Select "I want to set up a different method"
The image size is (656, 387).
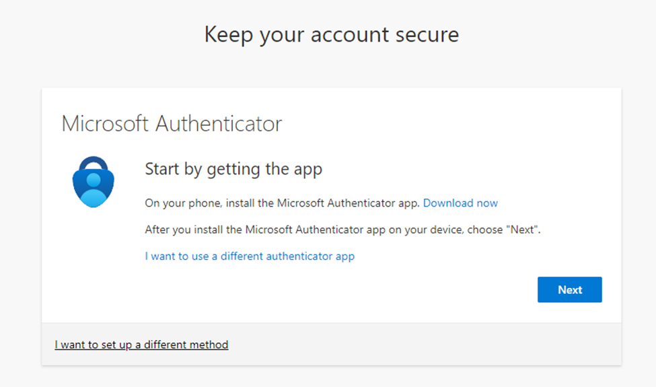point(141,345)
